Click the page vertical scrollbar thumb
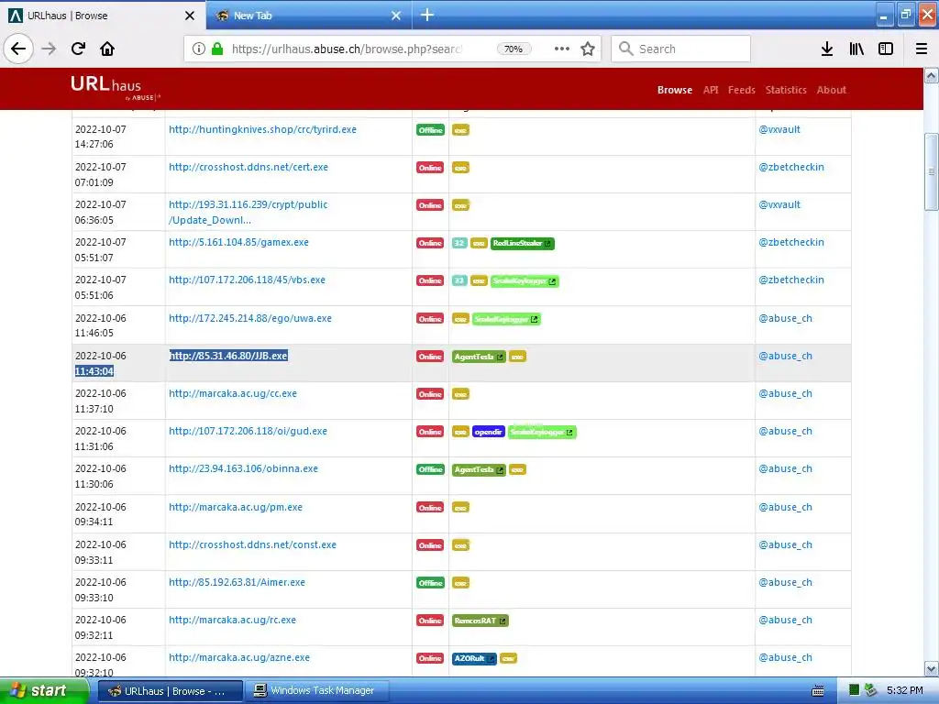The height and width of the screenshot is (704, 939). click(931, 171)
